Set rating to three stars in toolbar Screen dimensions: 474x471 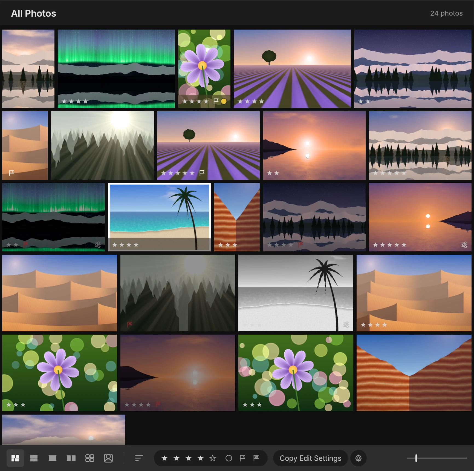(x=189, y=458)
